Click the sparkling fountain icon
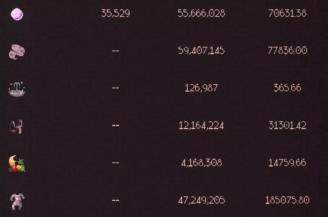Viewport: 328px width, 217px height. 17,89
